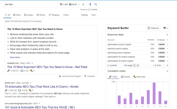Click 'More items...' in the featured snippet
The width and height of the screenshot is (177, 109).
tap(16, 57)
